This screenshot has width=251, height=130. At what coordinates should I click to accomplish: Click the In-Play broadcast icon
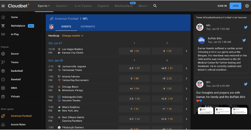tap(3, 34)
